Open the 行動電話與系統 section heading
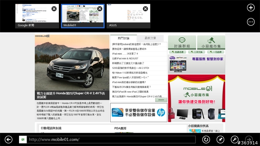This screenshot has width=260, height=146. (x=51, y=128)
